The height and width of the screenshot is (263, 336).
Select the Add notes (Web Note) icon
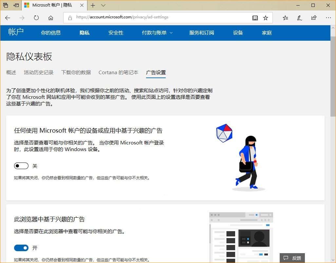299,18
